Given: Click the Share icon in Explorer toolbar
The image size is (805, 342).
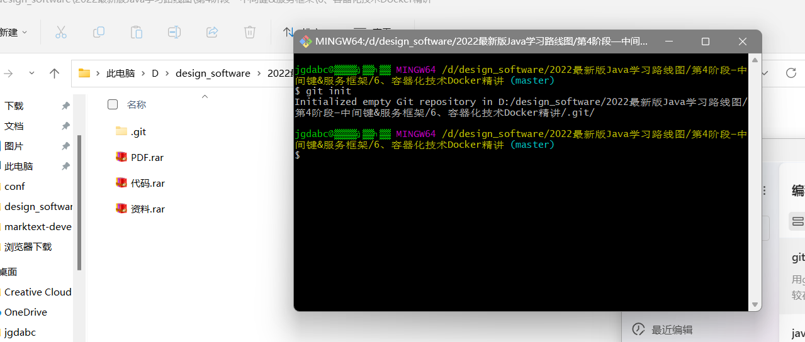Looking at the screenshot, I should point(212,32).
